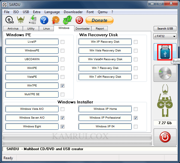Click the Windows XP 64 button
This screenshot has height=163, width=180.
click(x=105, y=126)
